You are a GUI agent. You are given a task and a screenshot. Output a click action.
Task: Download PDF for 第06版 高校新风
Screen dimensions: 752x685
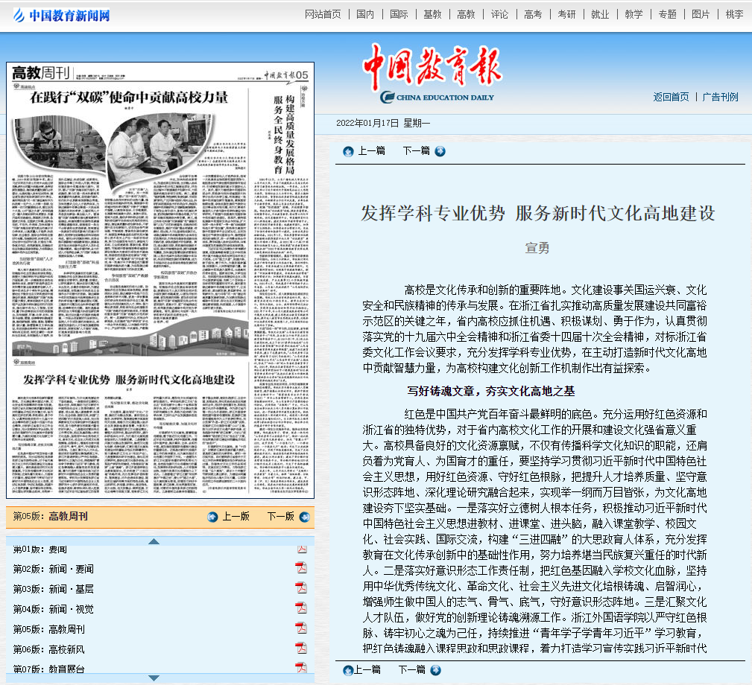[x=301, y=648]
